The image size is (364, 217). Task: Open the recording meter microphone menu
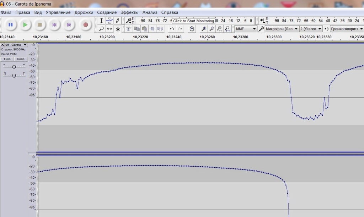point(128,21)
